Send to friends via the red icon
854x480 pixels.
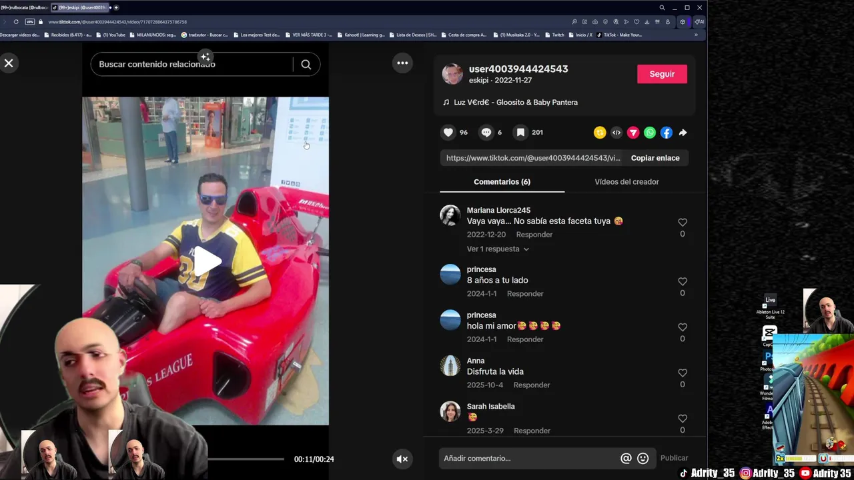(633, 133)
